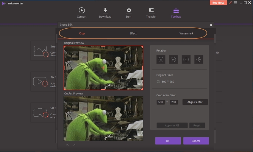Flip the image vertically
Image resolution: width=253 pixels, height=152 pixels.
[x=199, y=60]
